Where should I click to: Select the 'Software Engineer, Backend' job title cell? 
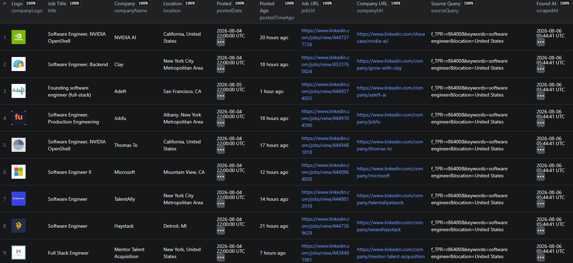pos(78,64)
